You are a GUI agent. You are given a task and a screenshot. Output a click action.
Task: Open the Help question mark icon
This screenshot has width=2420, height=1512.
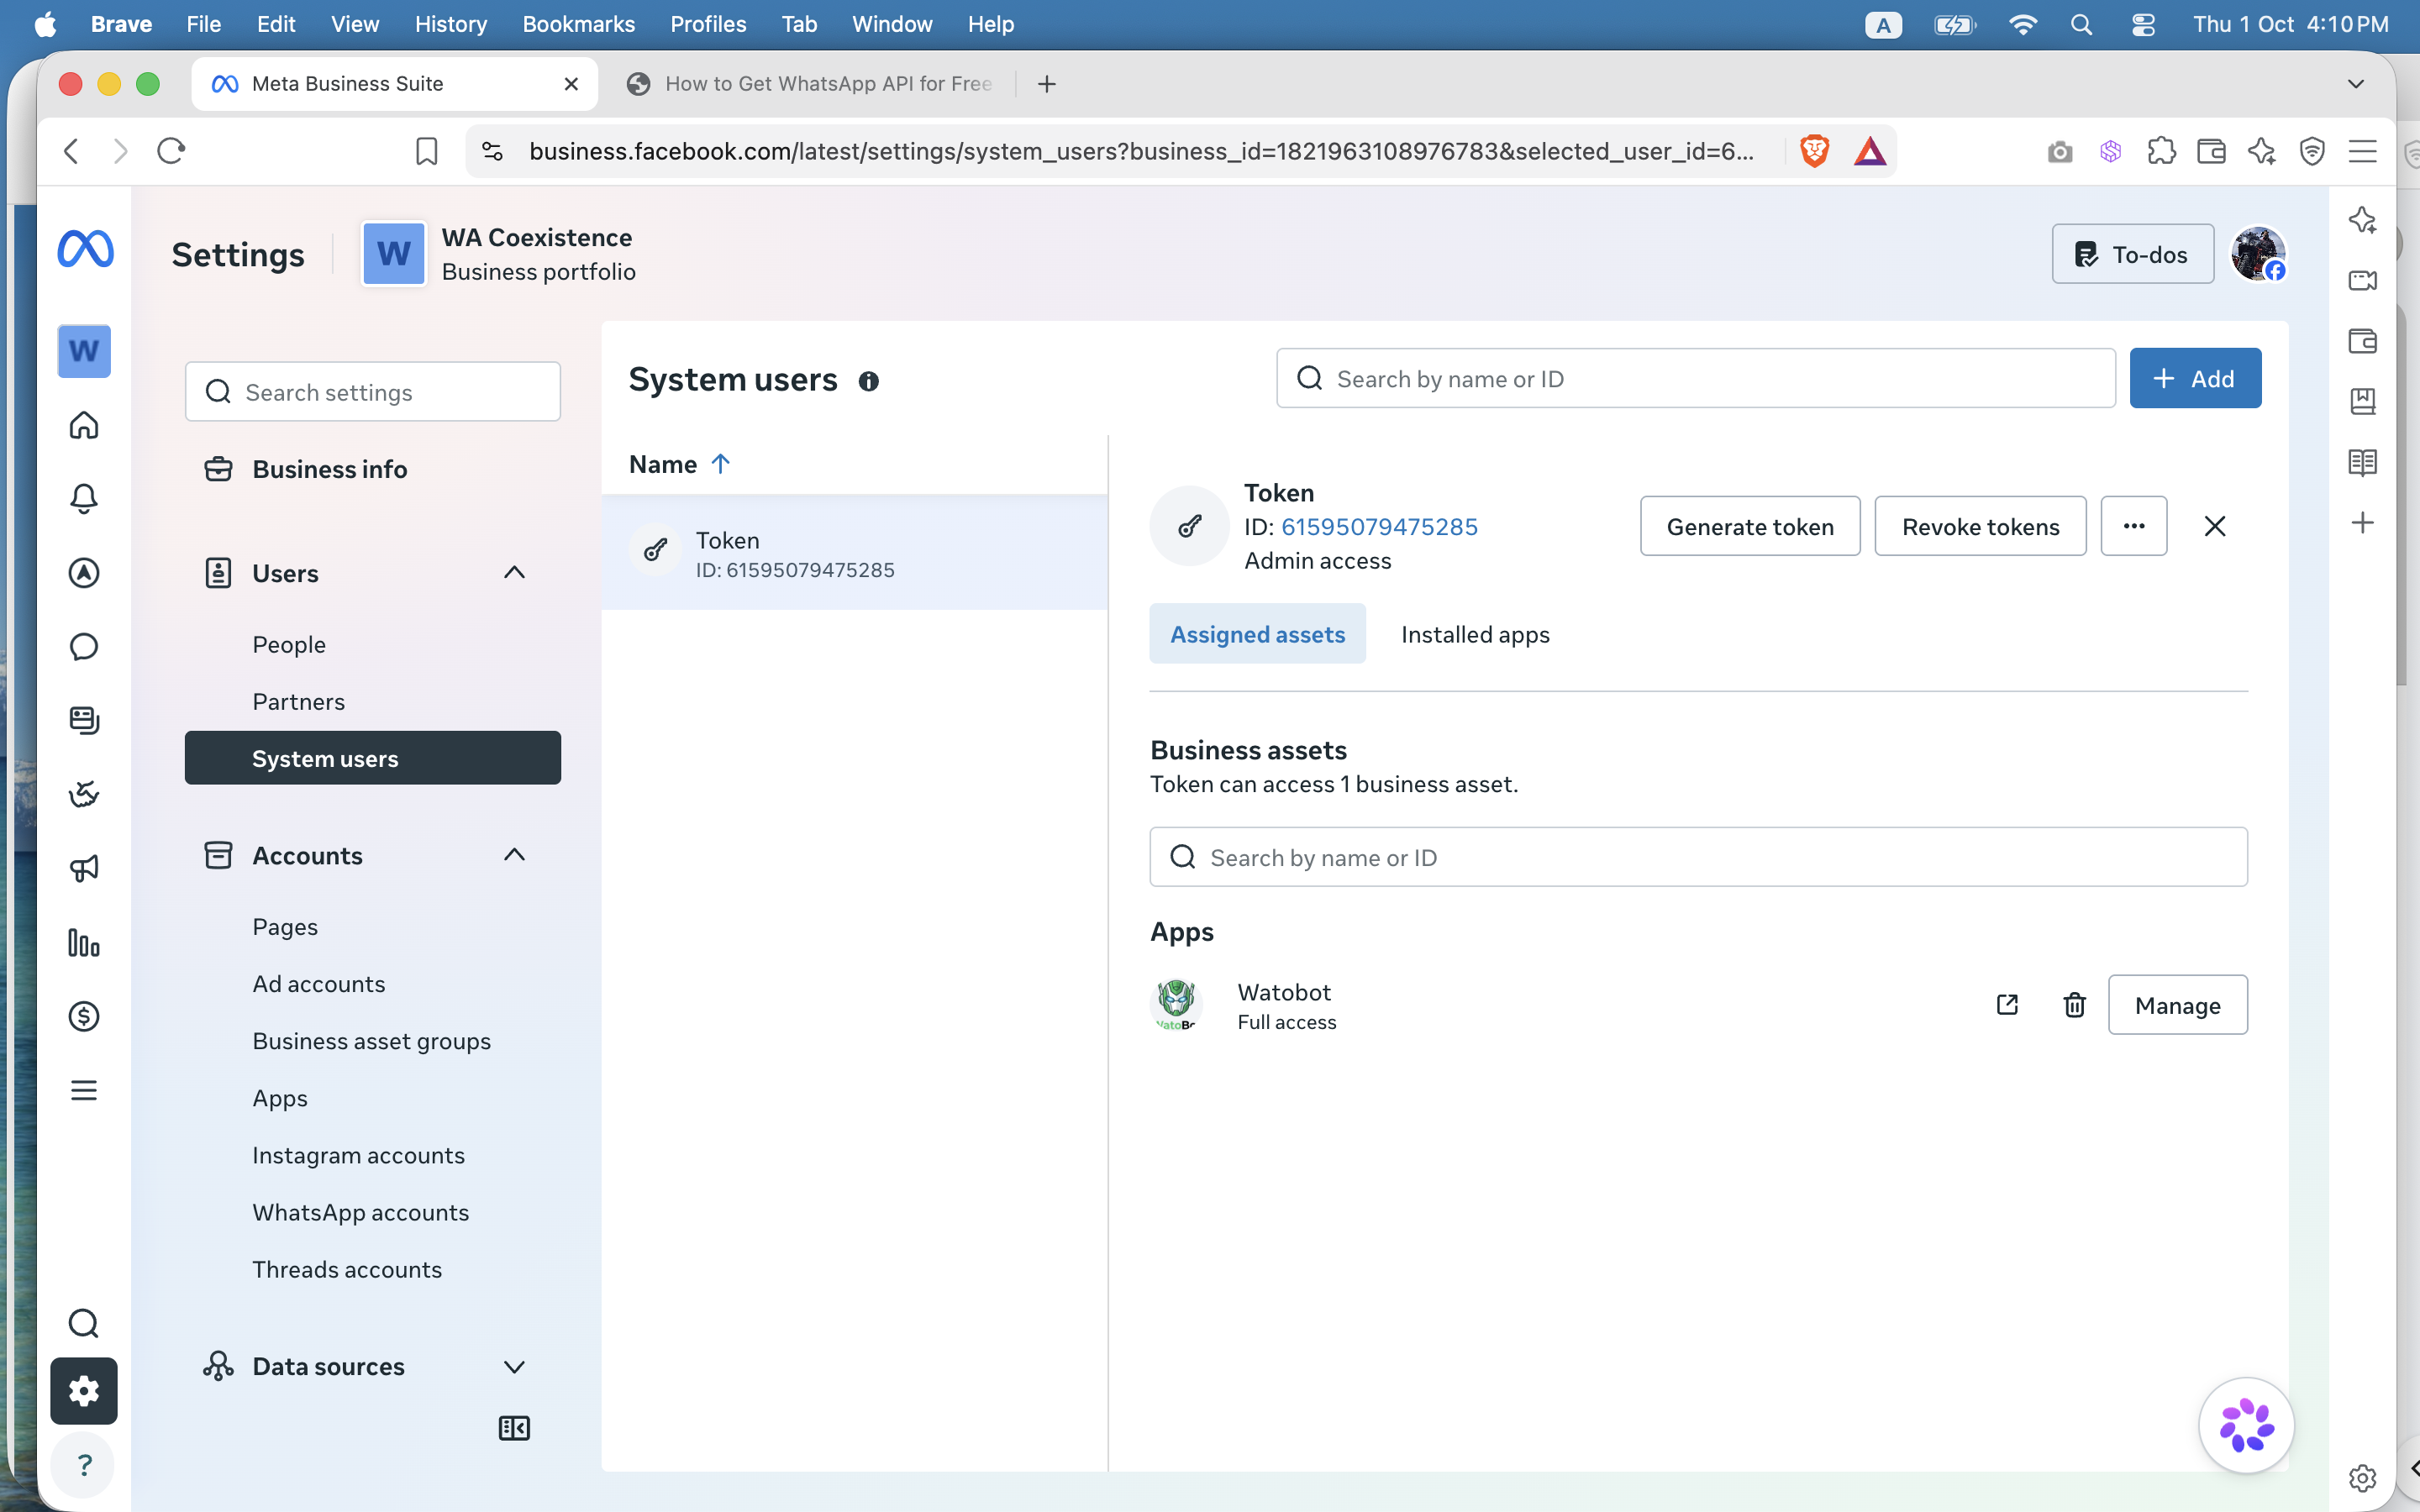[x=84, y=1465]
